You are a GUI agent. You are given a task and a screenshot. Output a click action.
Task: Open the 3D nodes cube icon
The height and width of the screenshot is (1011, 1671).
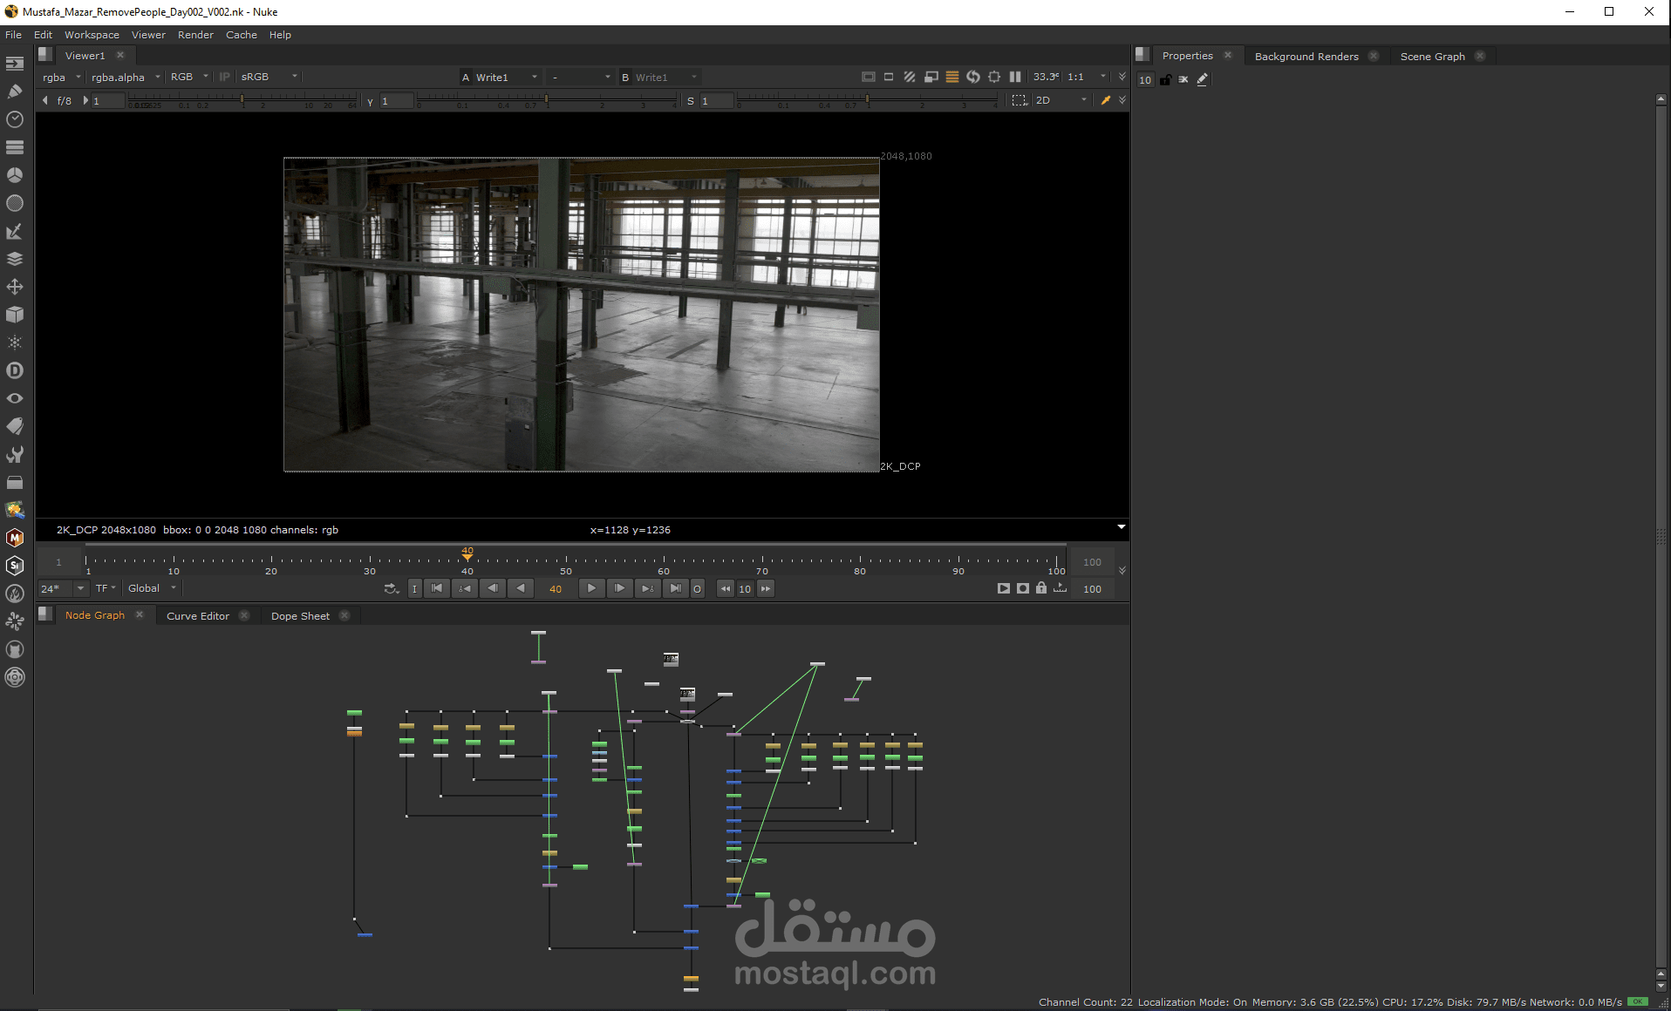coord(15,315)
